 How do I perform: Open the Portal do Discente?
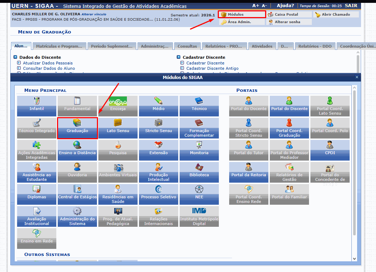289,106
